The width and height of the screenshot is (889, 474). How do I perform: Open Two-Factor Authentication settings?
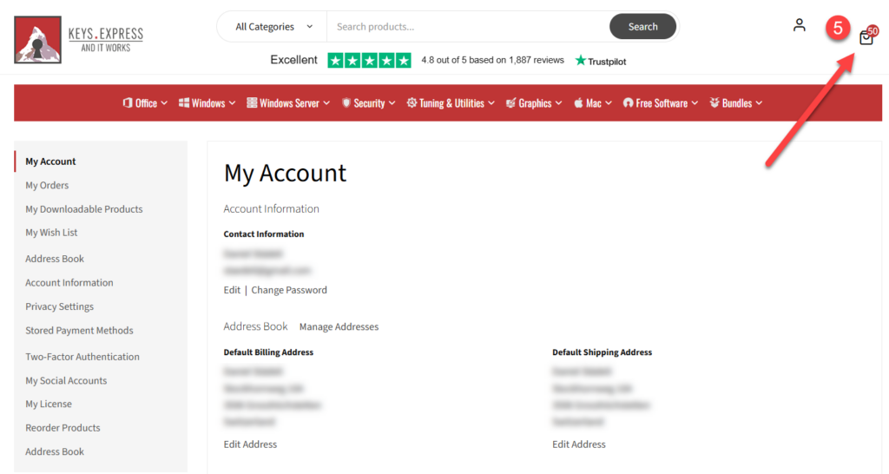pyautogui.click(x=82, y=357)
